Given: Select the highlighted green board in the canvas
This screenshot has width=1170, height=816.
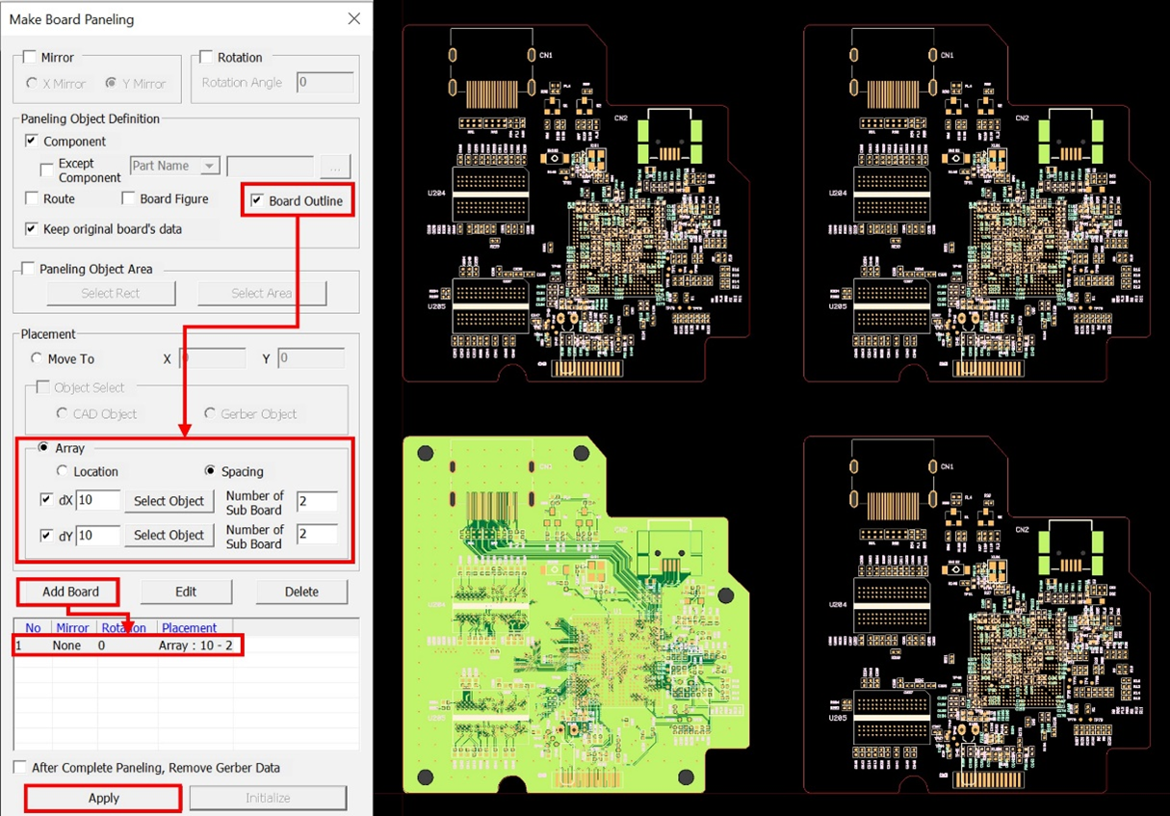Looking at the screenshot, I should coord(574,617).
